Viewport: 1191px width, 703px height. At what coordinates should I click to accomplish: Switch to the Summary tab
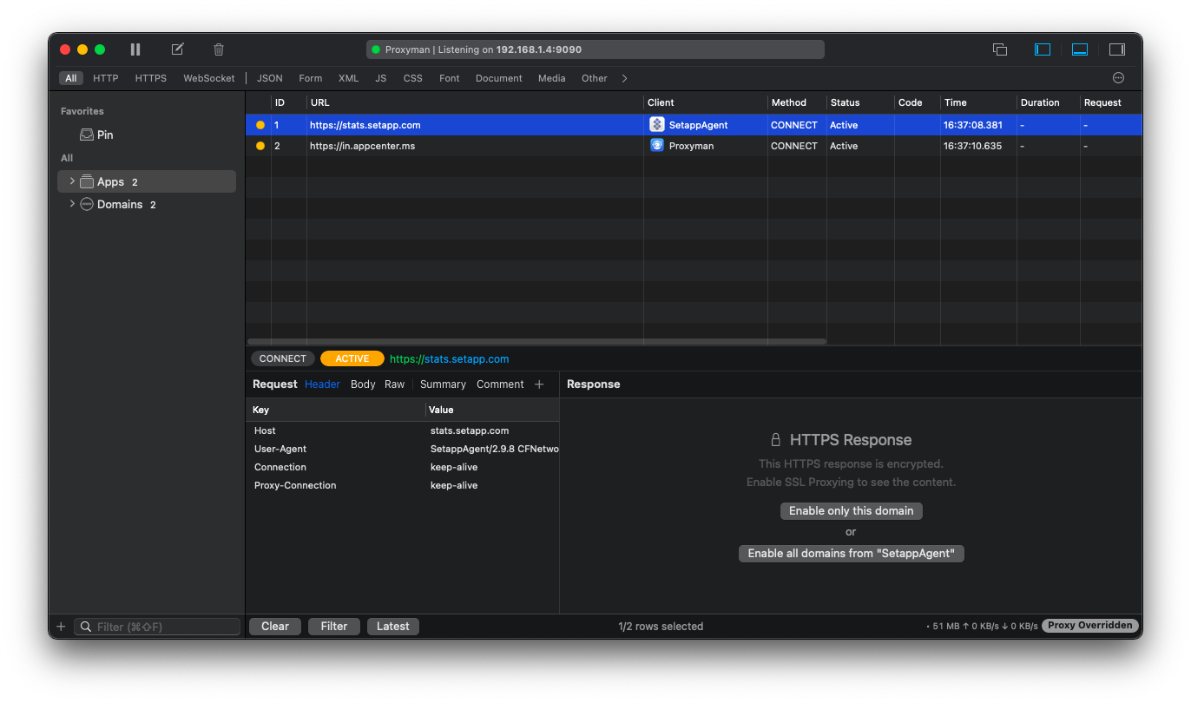(443, 384)
